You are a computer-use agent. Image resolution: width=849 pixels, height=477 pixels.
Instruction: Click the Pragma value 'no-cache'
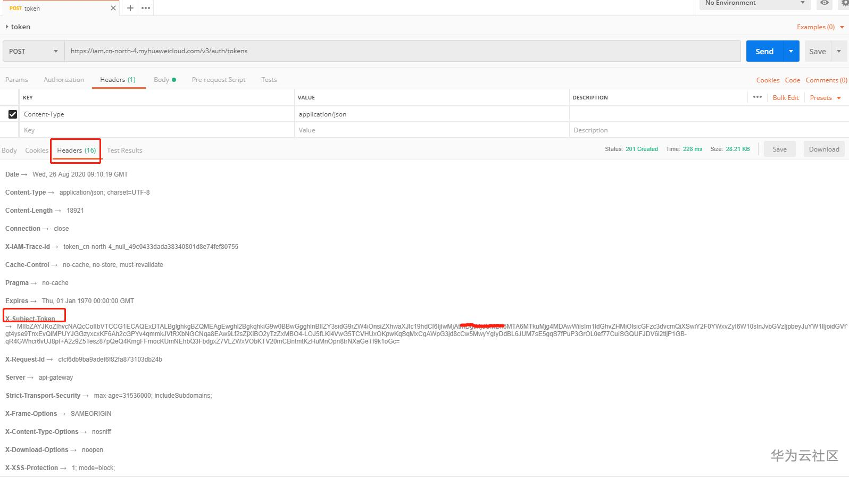coord(55,283)
